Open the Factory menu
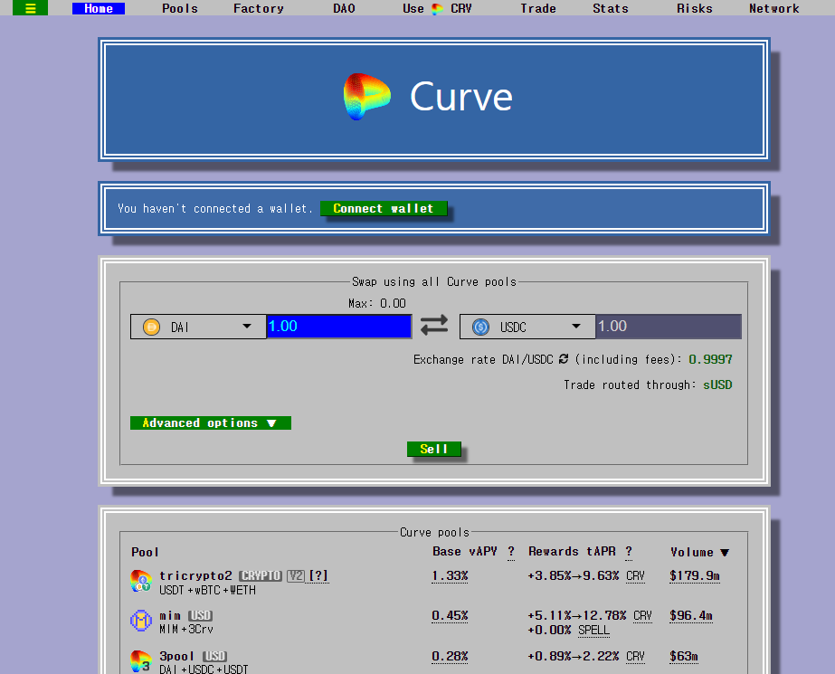Viewport: 835px width, 674px height. (259, 8)
